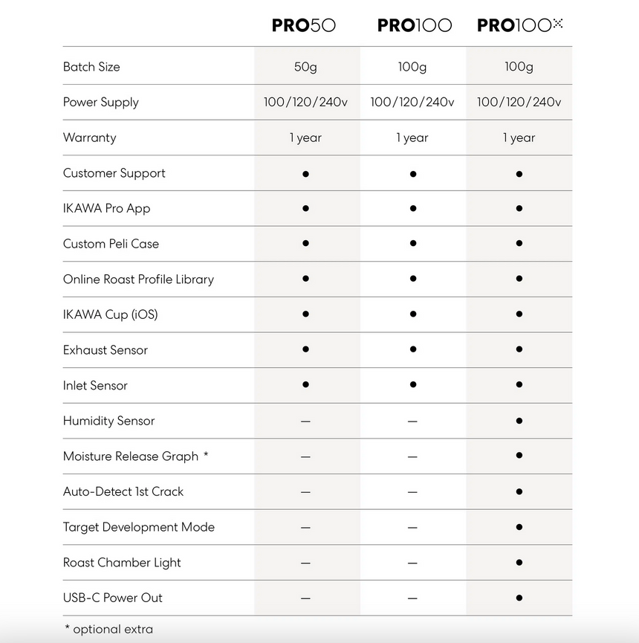
Task: Select the PRO100 column heading
Action: 414,25
